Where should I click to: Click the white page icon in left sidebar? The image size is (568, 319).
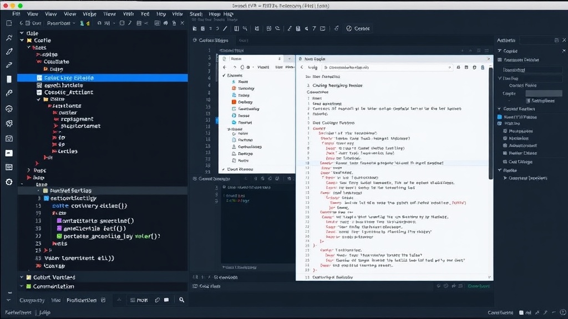pos(9,79)
